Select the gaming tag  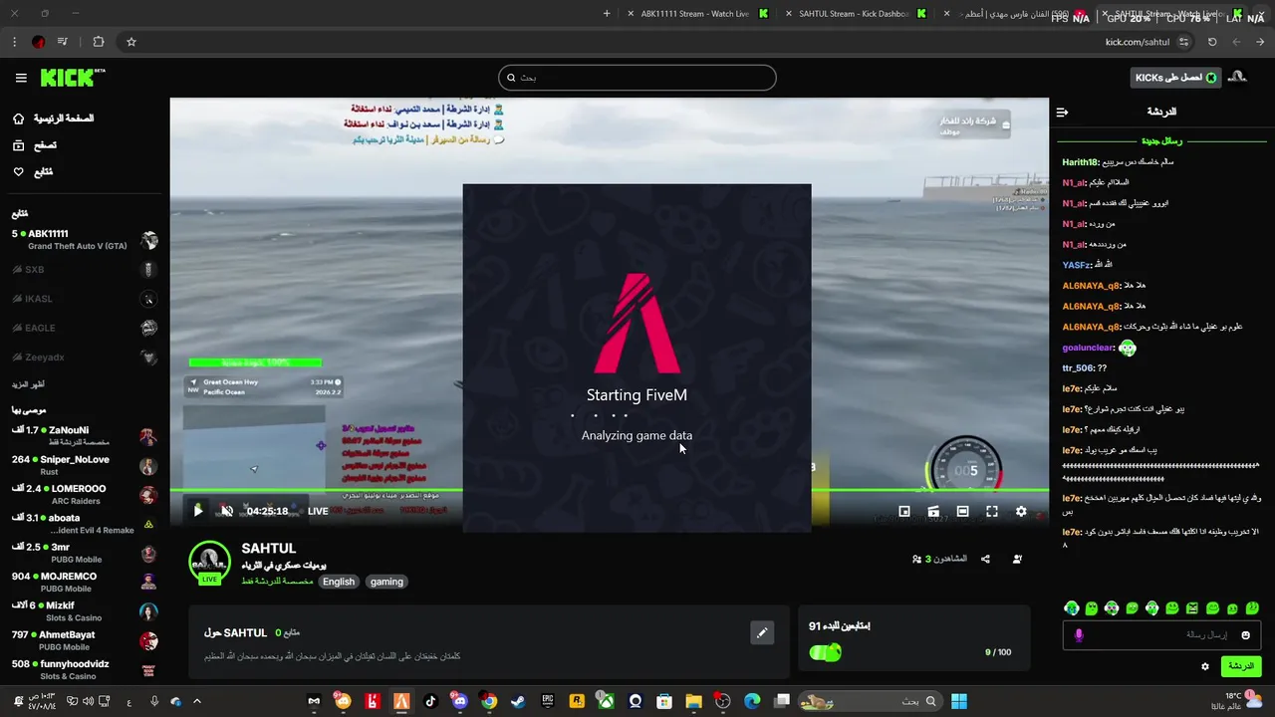click(x=386, y=582)
